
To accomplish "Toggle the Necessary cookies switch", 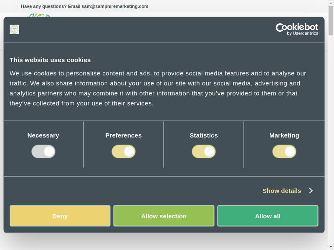I will (x=43, y=152).
